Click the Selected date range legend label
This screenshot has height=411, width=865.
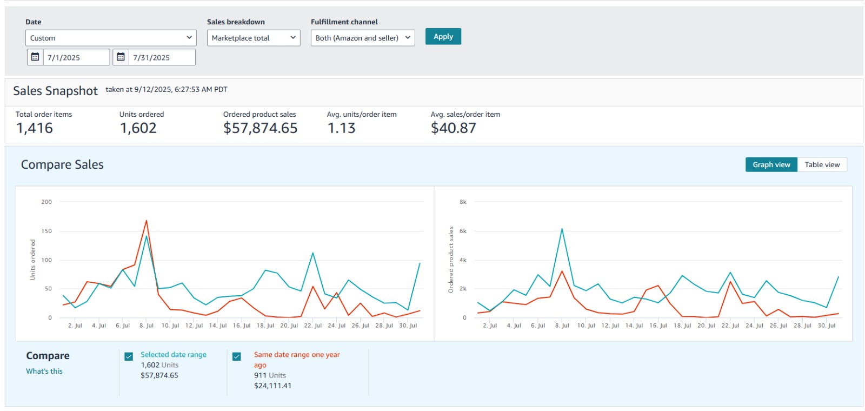174,355
